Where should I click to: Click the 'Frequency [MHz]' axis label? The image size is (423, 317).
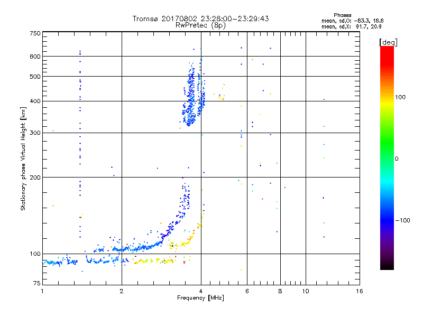pyautogui.click(x=200, y=298)
